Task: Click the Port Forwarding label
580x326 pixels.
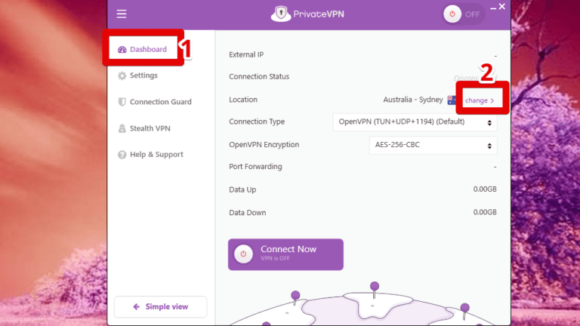Action: (255, 167)
